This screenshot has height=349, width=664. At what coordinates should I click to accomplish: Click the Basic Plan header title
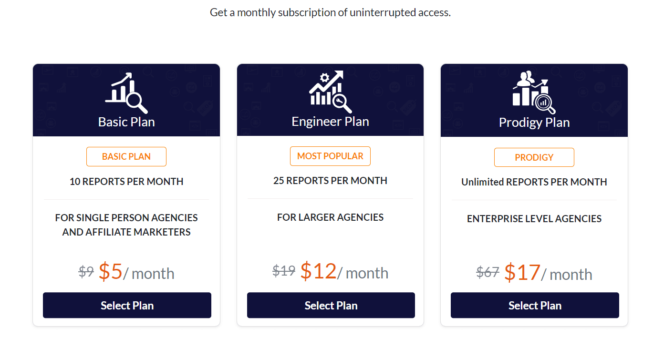tap(126, 122)
